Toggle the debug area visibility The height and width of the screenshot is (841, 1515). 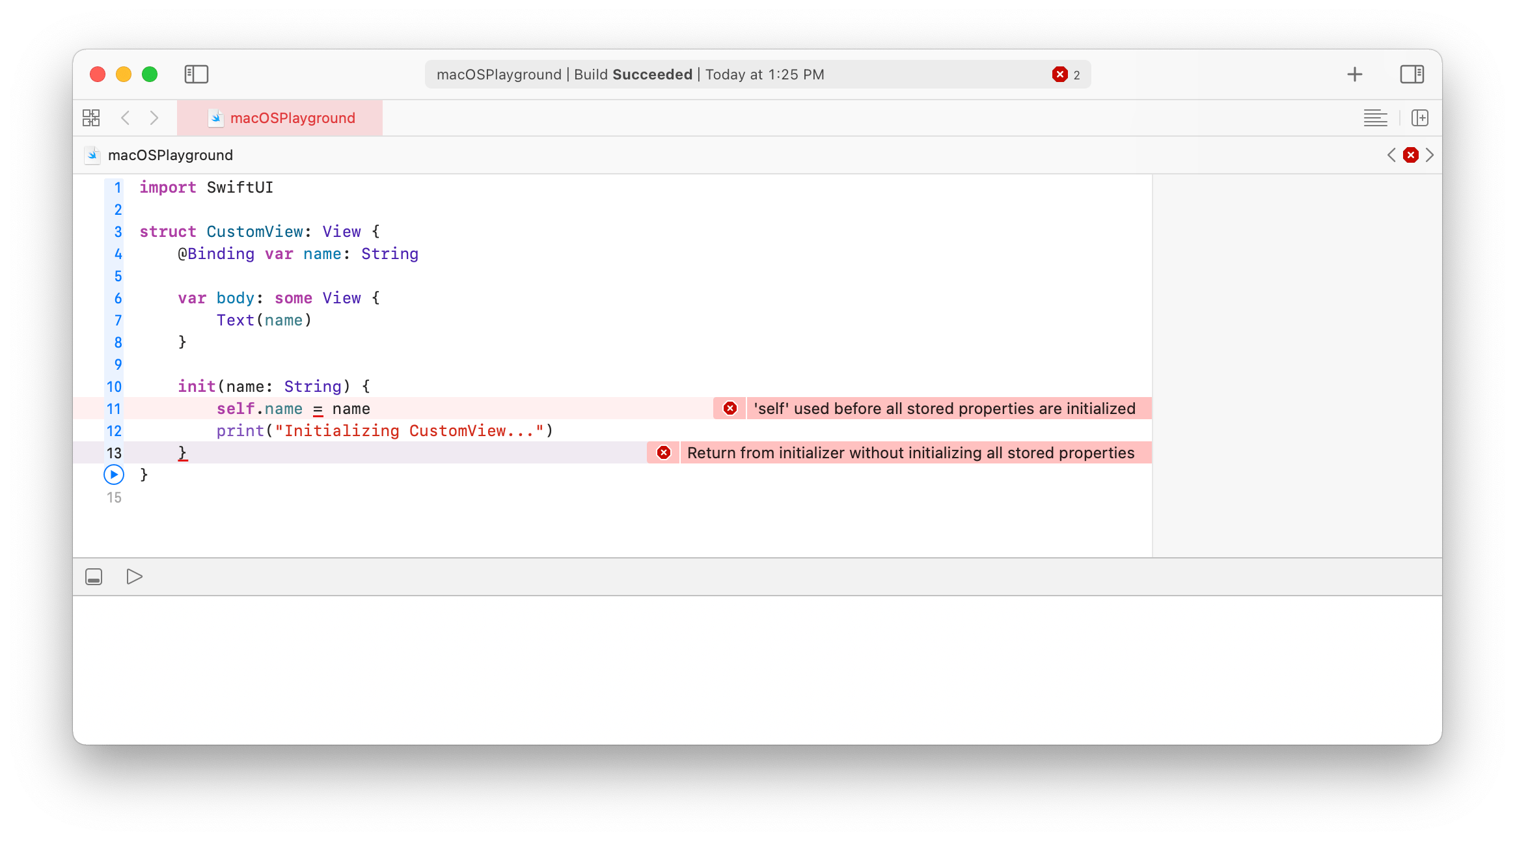point(94,577)
